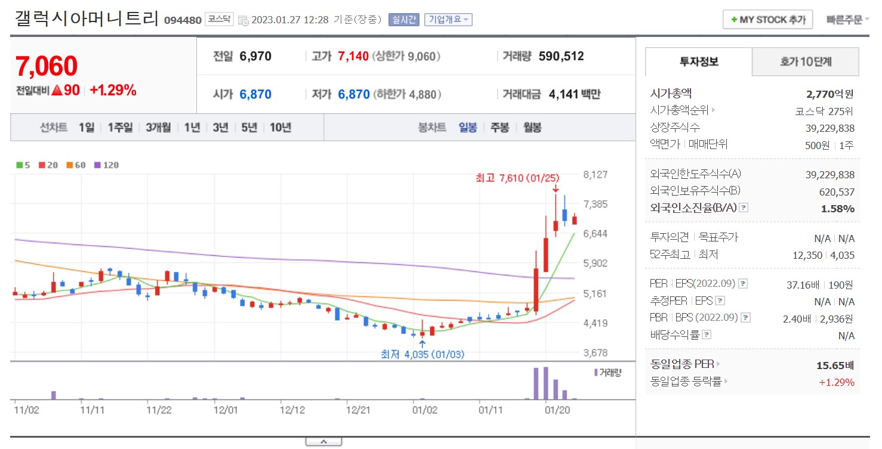
Task: Select the 1주일 line chart period
Action: pyautogui.click(x=121, y=127)
